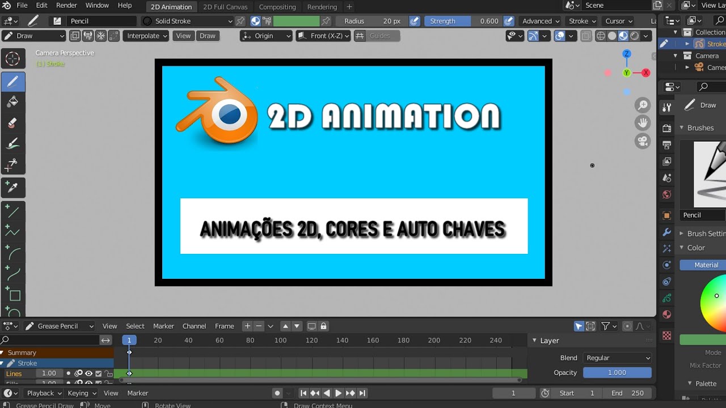Open the Tool properties tab with wrench-screwdriver icon
This screenshot has width=726, height=408.
[x=667, y=108]
